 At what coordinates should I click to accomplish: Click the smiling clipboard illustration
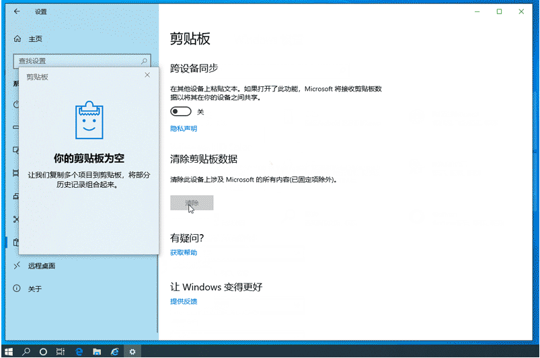tap(89, 120)
